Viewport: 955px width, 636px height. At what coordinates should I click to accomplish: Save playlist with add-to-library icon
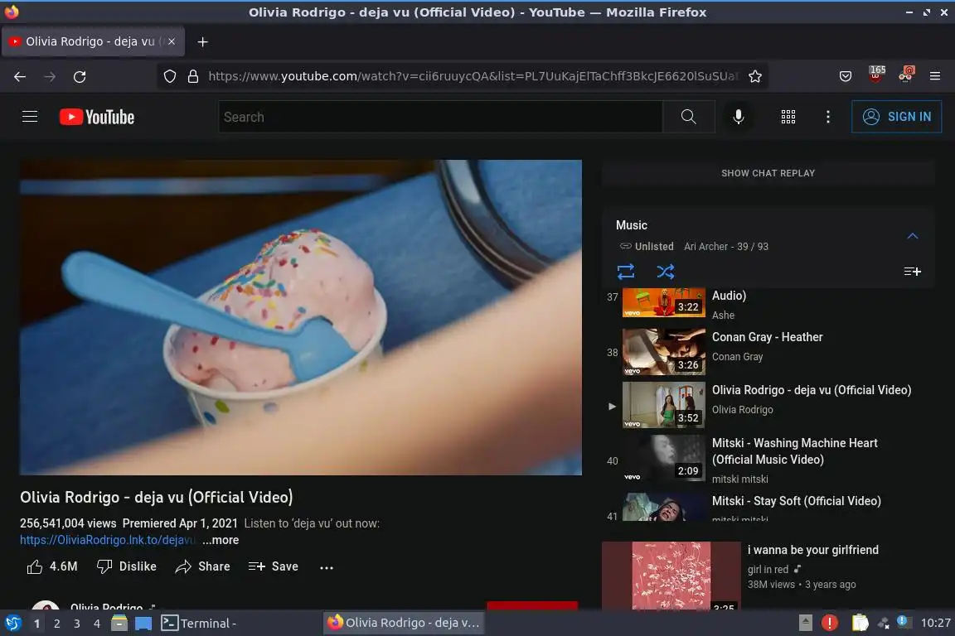tap(913, 272)
